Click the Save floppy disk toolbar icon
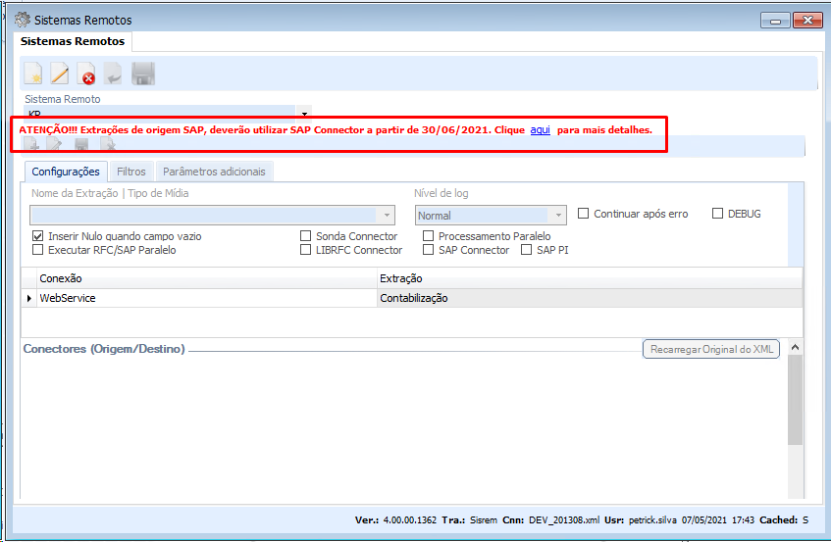This screenshot has width=831, height=542. 143,74
